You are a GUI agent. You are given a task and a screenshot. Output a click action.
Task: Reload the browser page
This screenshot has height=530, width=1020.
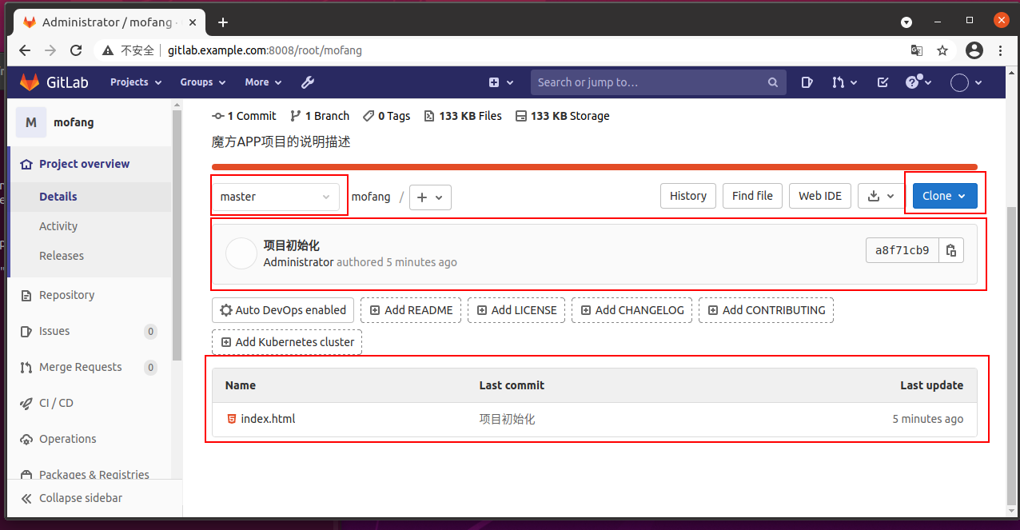coord(76,50)
